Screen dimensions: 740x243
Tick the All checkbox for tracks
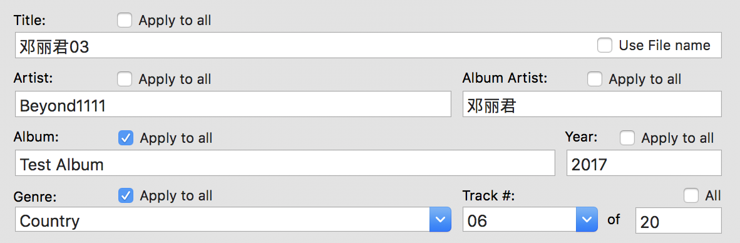[691, 195]
